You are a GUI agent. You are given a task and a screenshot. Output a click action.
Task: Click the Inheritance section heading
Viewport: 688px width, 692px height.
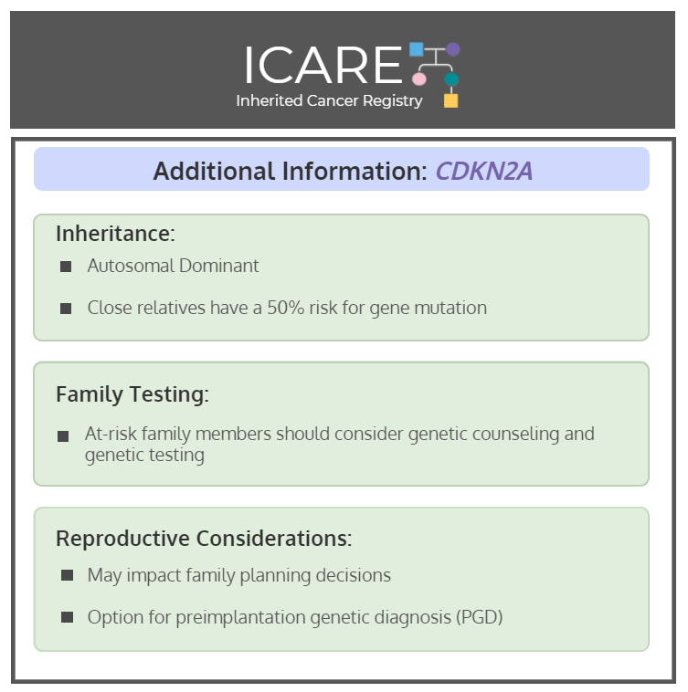(115, 234)
